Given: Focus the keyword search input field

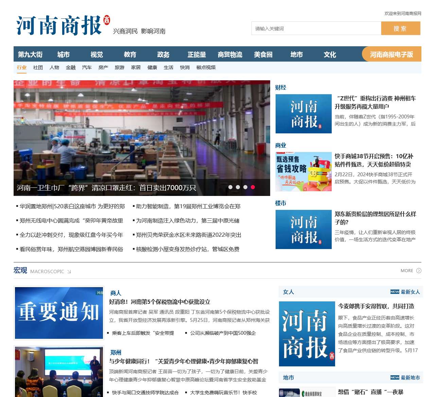Looking at the screenshot, I should tap(316, 28).
